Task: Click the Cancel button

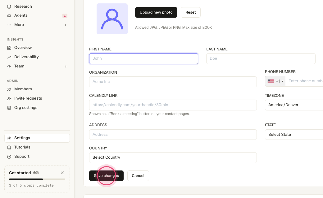Action: point(138,176)
